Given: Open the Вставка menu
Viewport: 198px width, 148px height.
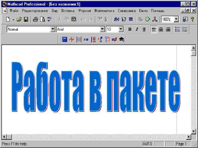Looking at the screenshot, I should [x=68, y=11].
